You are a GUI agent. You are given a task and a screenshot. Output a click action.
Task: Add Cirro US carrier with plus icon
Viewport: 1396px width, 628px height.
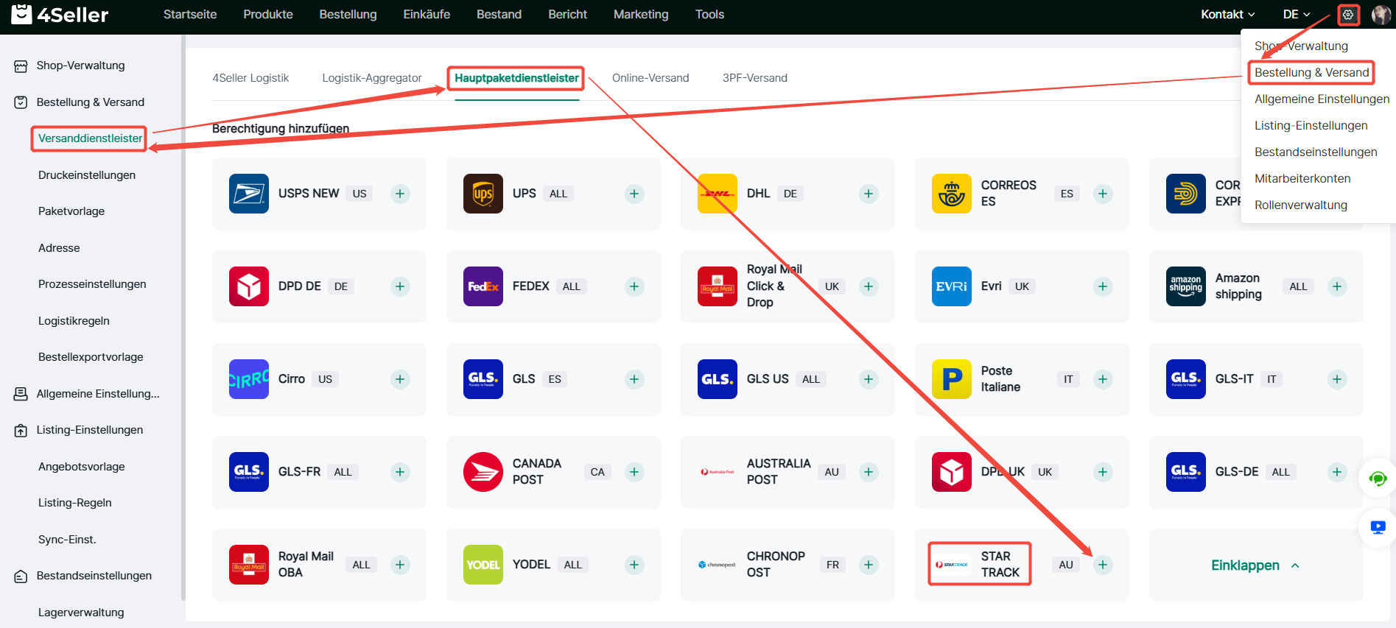click(400, 379)
